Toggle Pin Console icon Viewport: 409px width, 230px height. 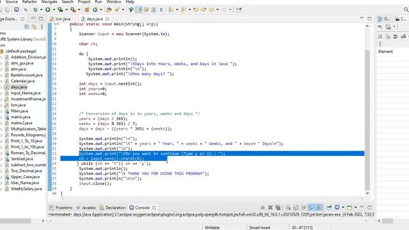(x=329, y=208)
